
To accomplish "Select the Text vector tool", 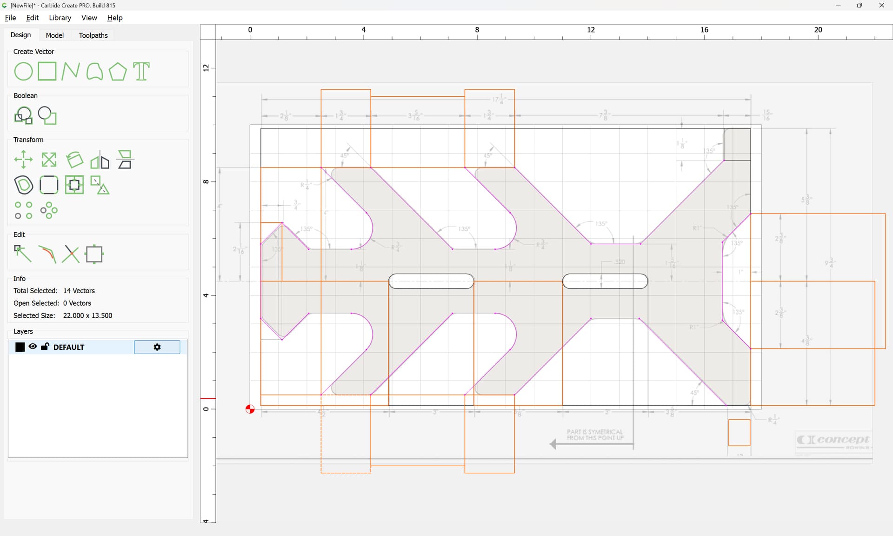I will (141, 72).
